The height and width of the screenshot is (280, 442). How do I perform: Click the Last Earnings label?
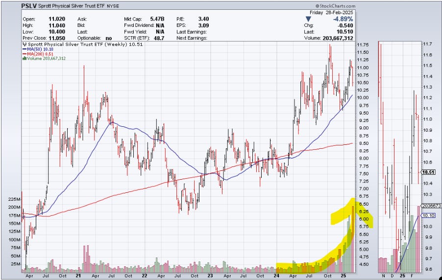click(192, 32)
